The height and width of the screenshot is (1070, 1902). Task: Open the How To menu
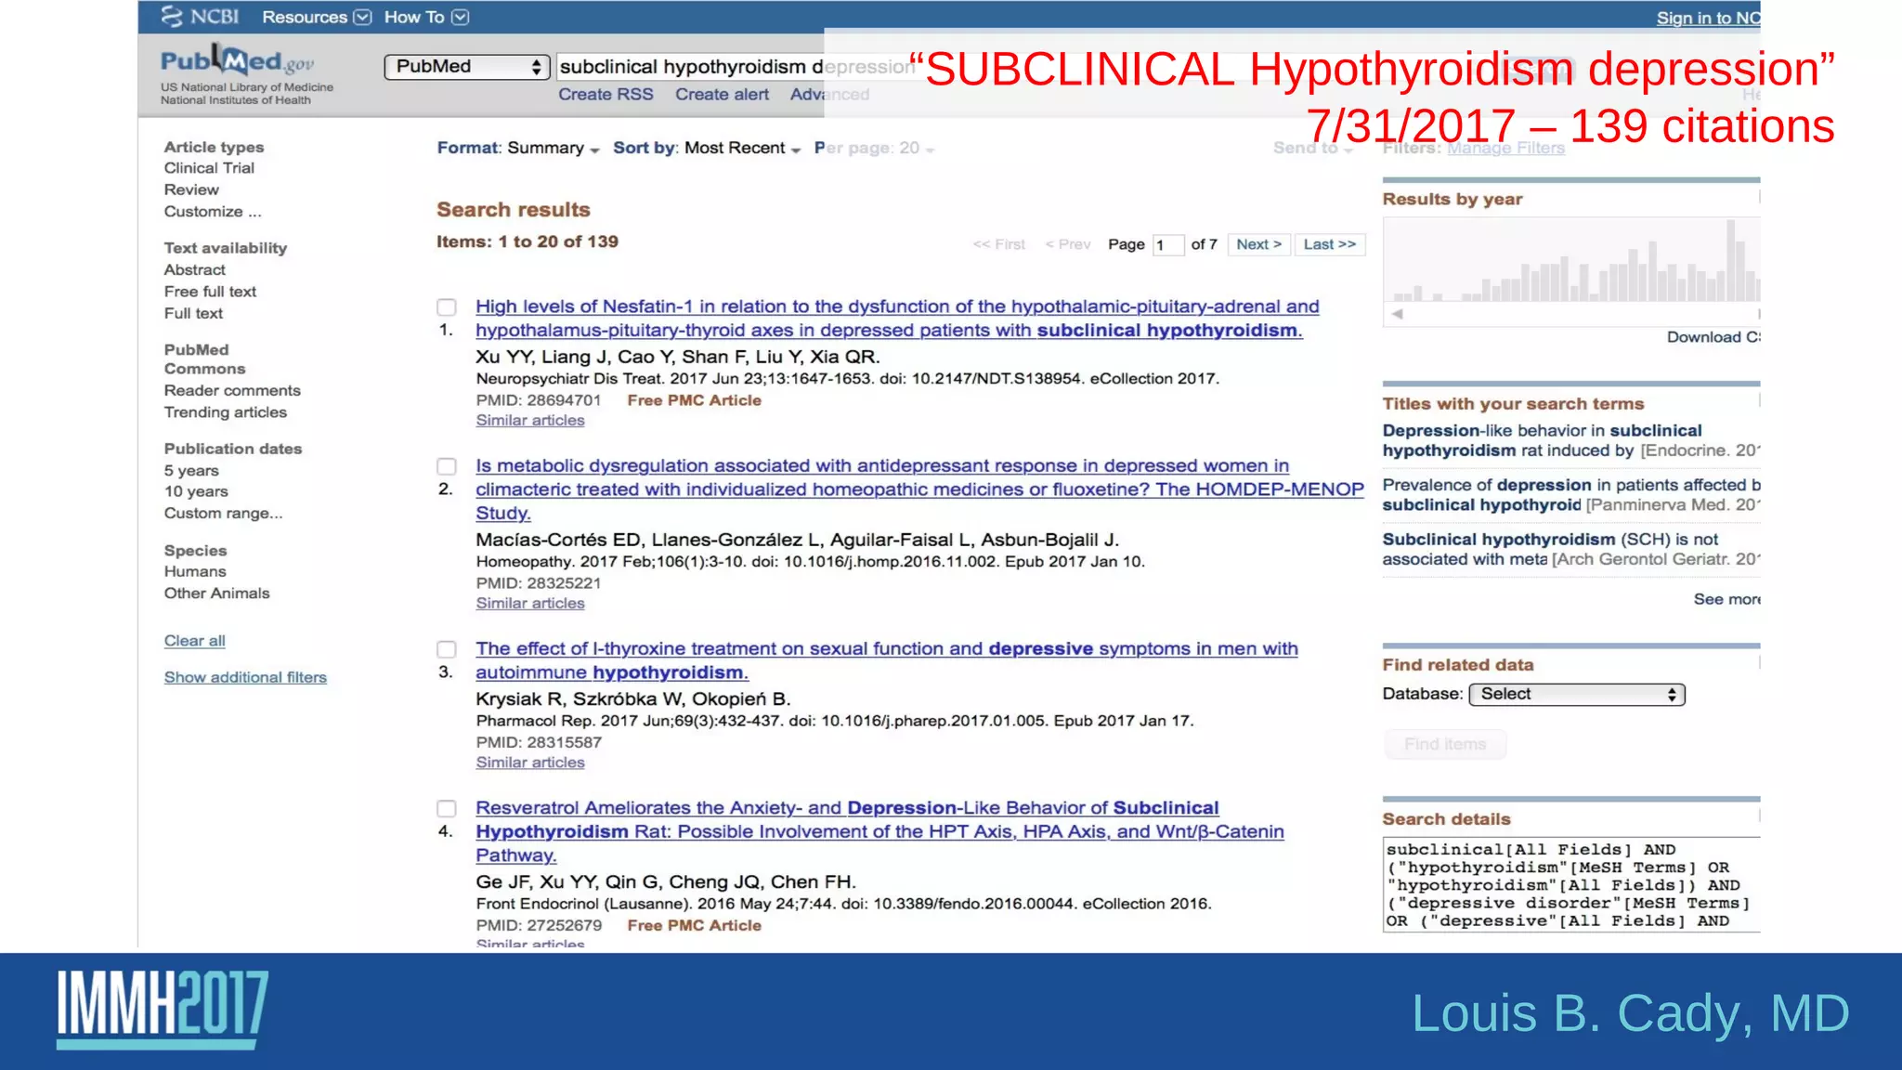[x=426, y=17]
